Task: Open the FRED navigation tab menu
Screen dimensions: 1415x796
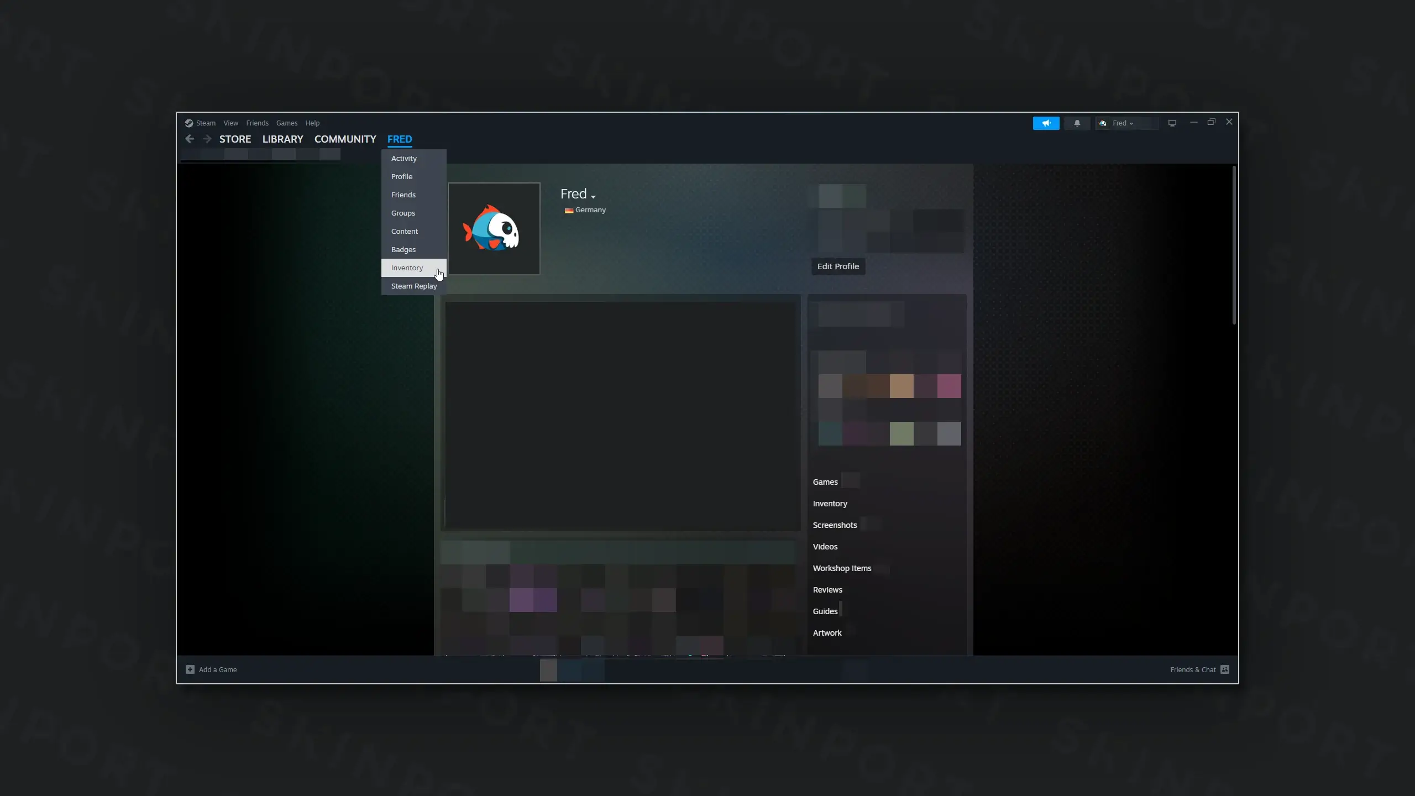Action: click(400, 139)
